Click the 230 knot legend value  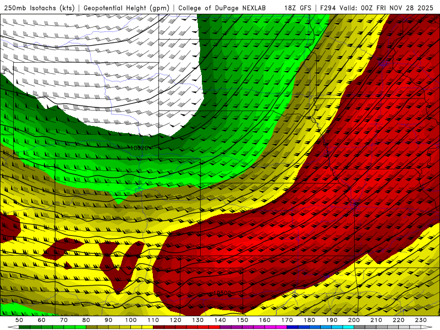tap(421, 320)
